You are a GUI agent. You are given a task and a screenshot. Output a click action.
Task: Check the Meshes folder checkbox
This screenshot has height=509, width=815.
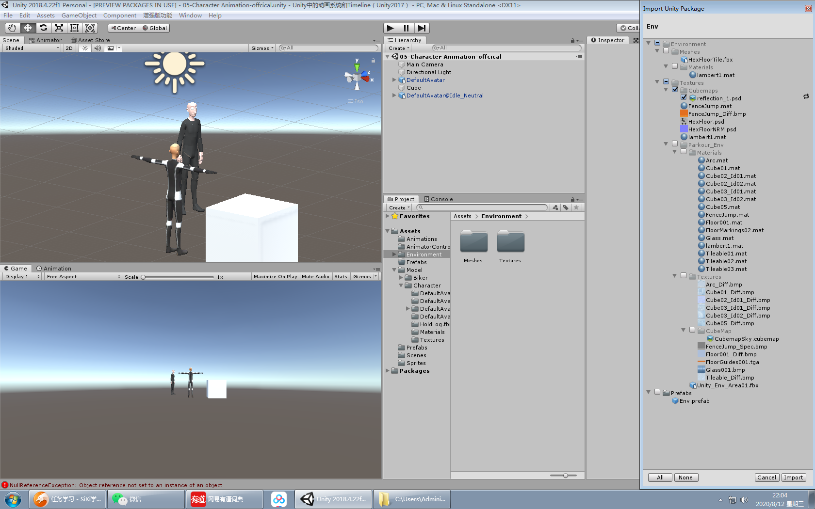coord(666,51)
